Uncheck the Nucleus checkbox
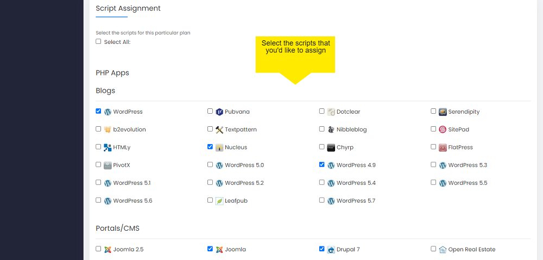The image size is (543, 260). point(210,147)
